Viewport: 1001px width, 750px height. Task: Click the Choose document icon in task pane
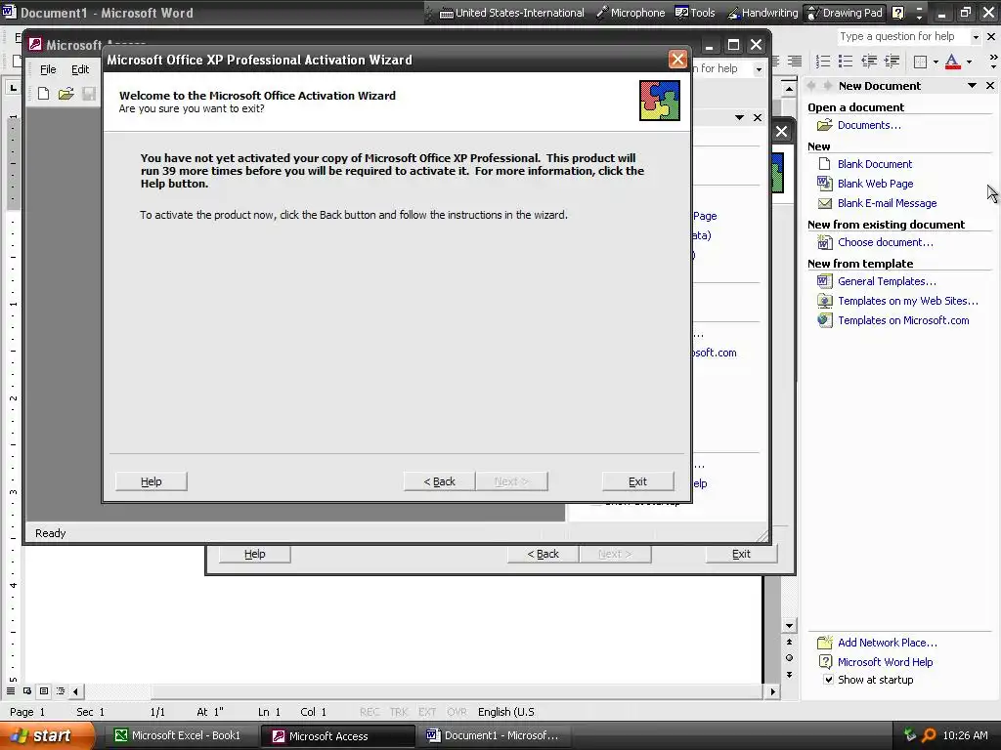[825, 242]
